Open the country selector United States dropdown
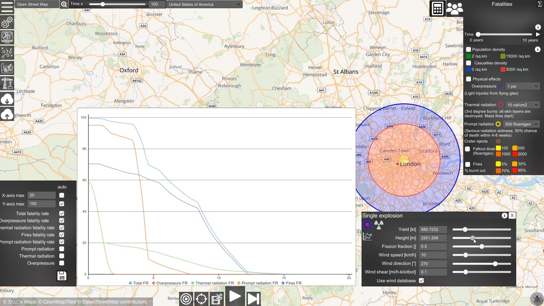Image resolution: width=544 pixels, height=306 pixels. click(204, 4)
